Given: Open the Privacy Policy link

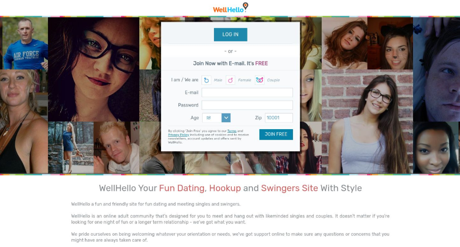Looking at the screenshot, I should coord(178,135).
